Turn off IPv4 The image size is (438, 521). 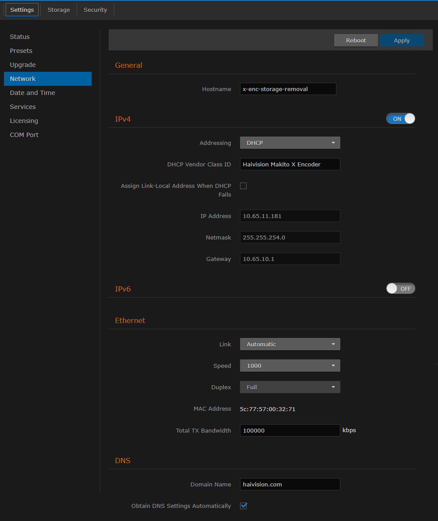pos(400,118)
